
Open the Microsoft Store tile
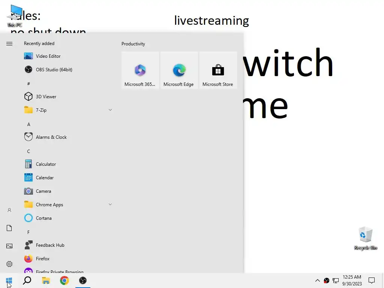(x=218, y=70)
